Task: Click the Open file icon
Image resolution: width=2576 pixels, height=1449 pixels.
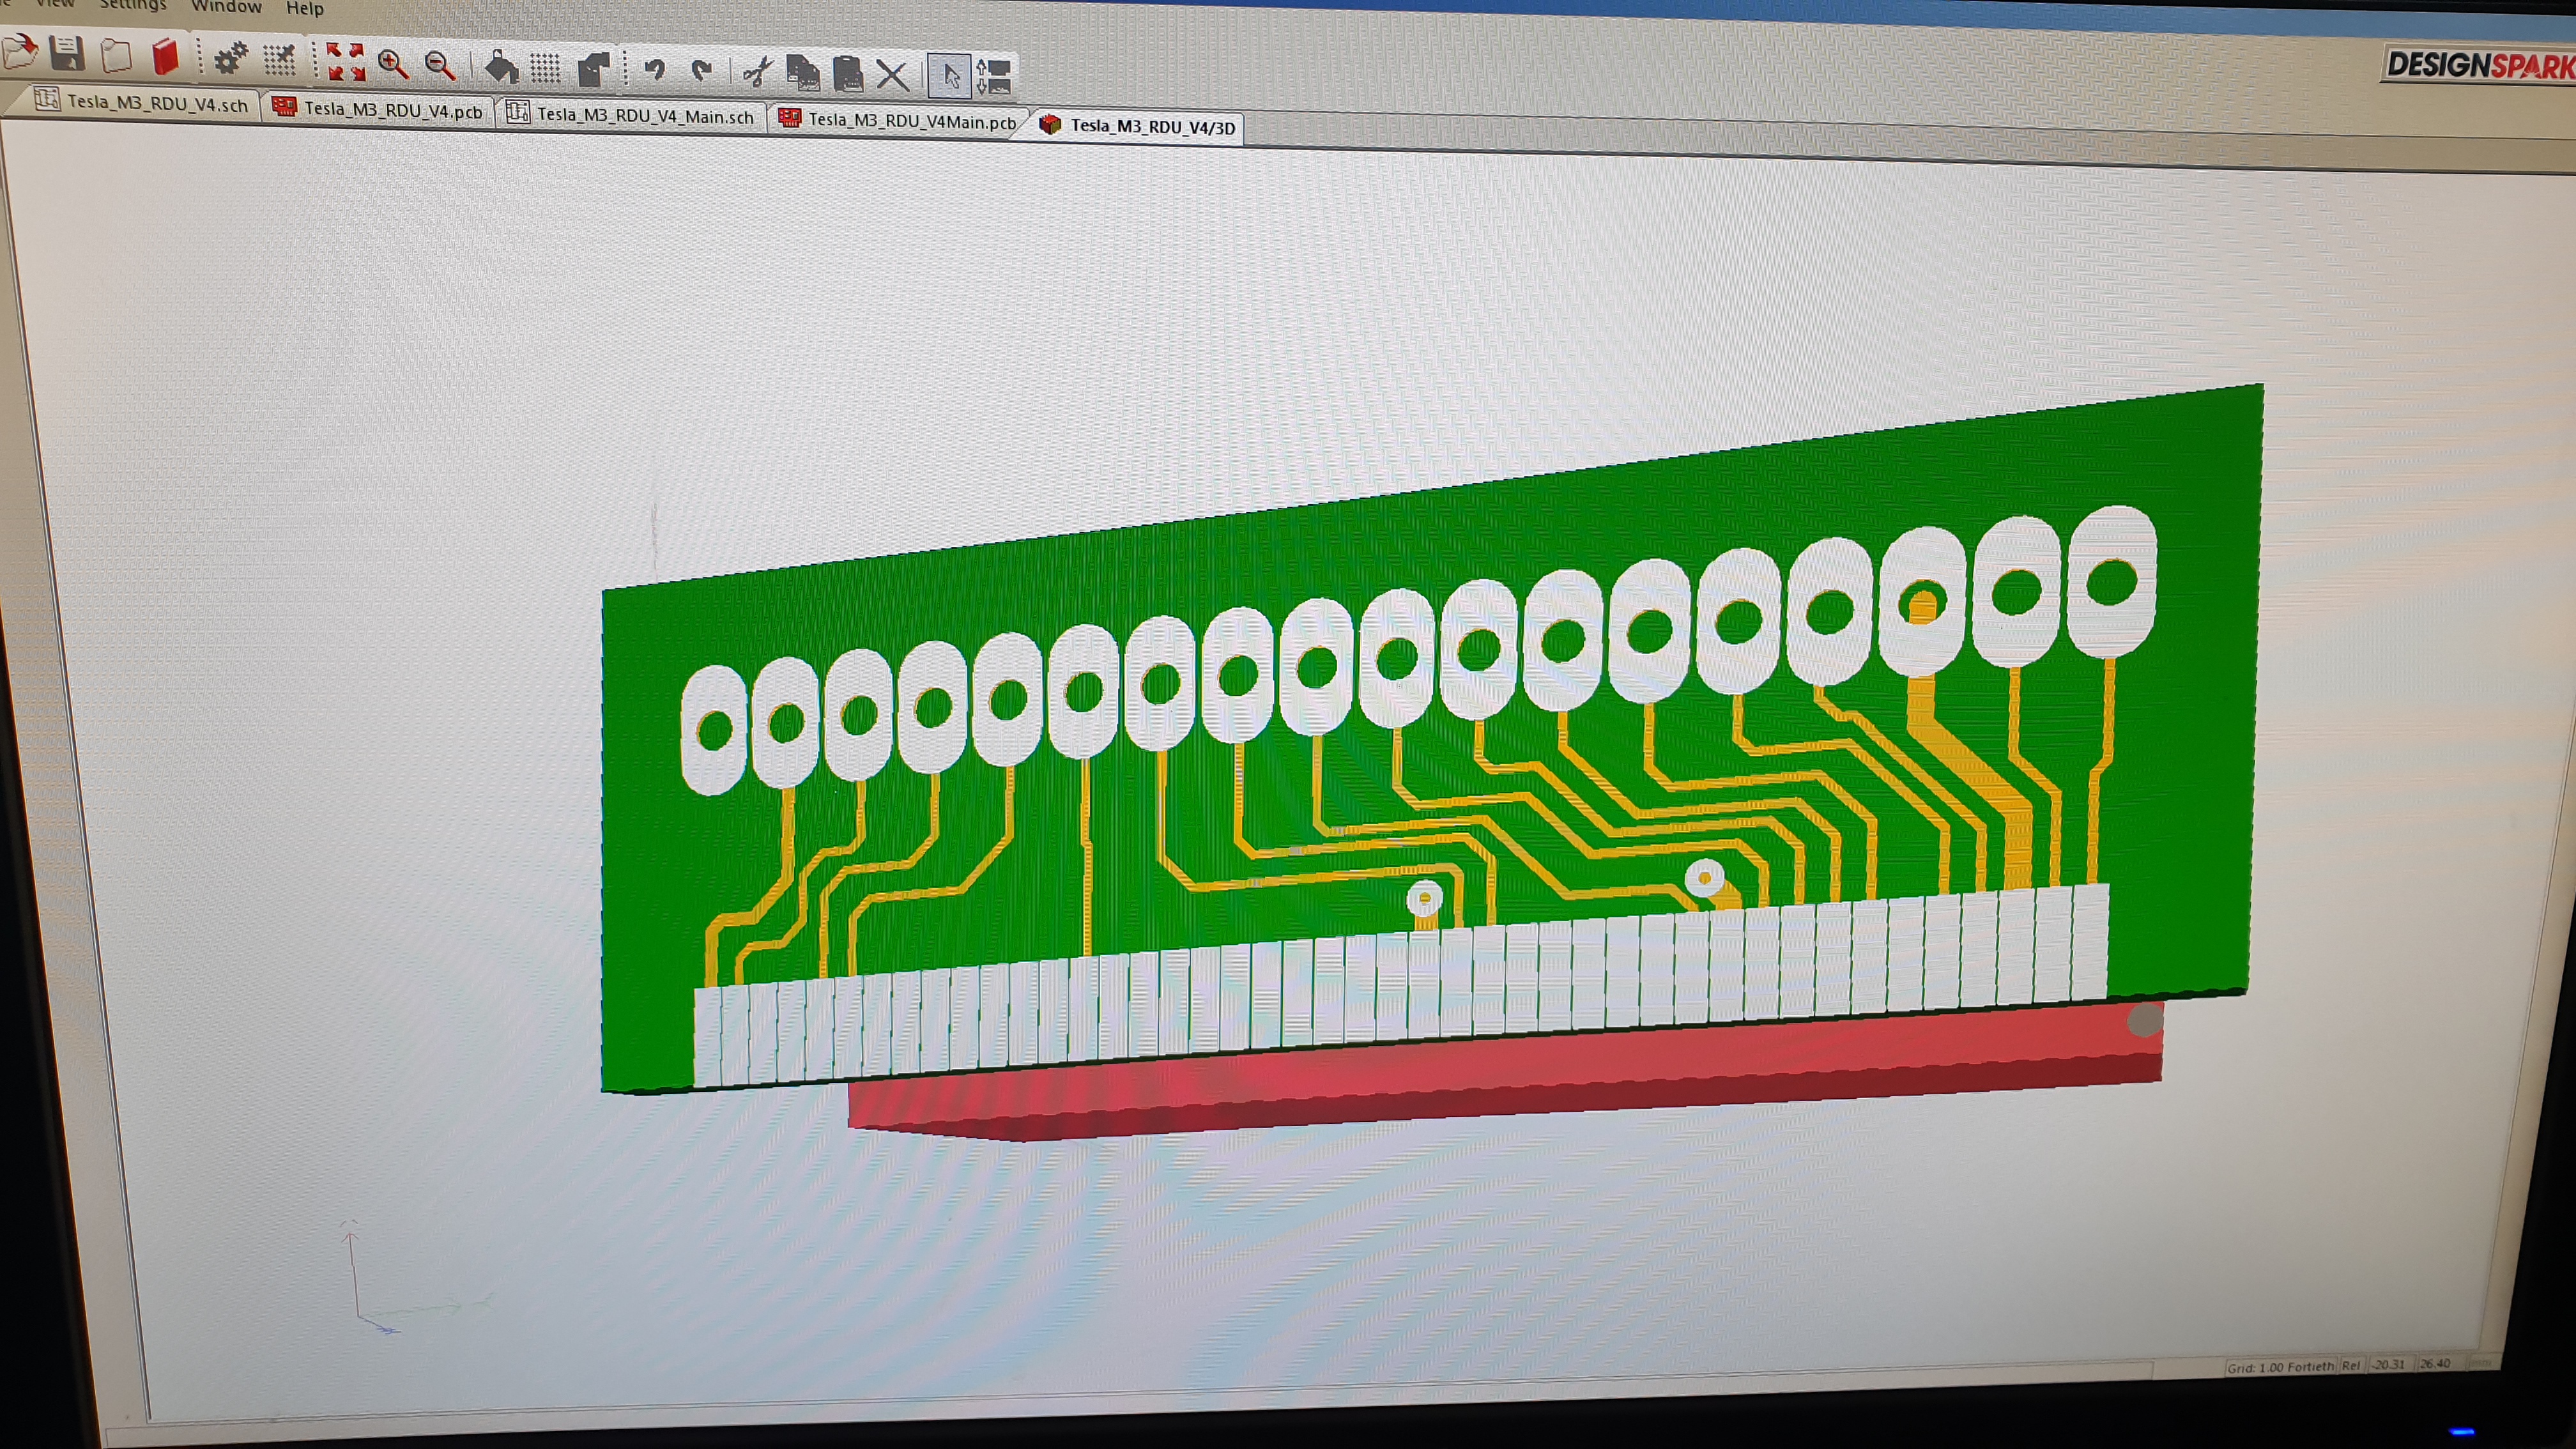Action: pyautogui.click(x=20, y=52)
